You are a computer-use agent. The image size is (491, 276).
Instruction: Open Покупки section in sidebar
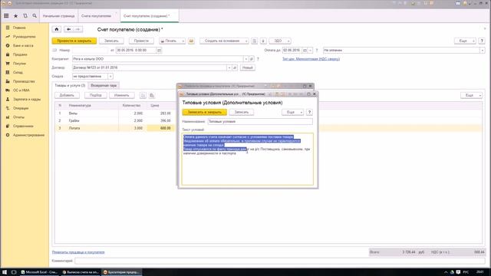tap(19, 64)
